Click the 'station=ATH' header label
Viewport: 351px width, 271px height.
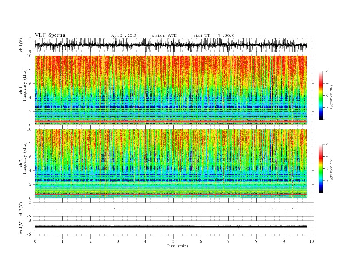click(x=164, y=35)
